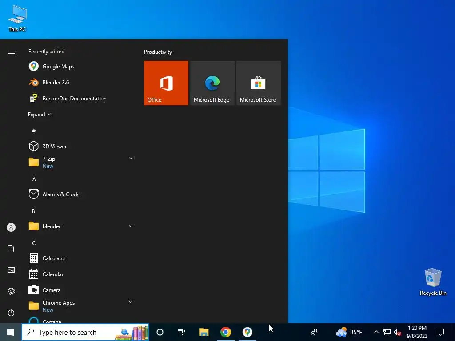
Task: Open File Explorer from the taskbar
Action: (204, 332)
